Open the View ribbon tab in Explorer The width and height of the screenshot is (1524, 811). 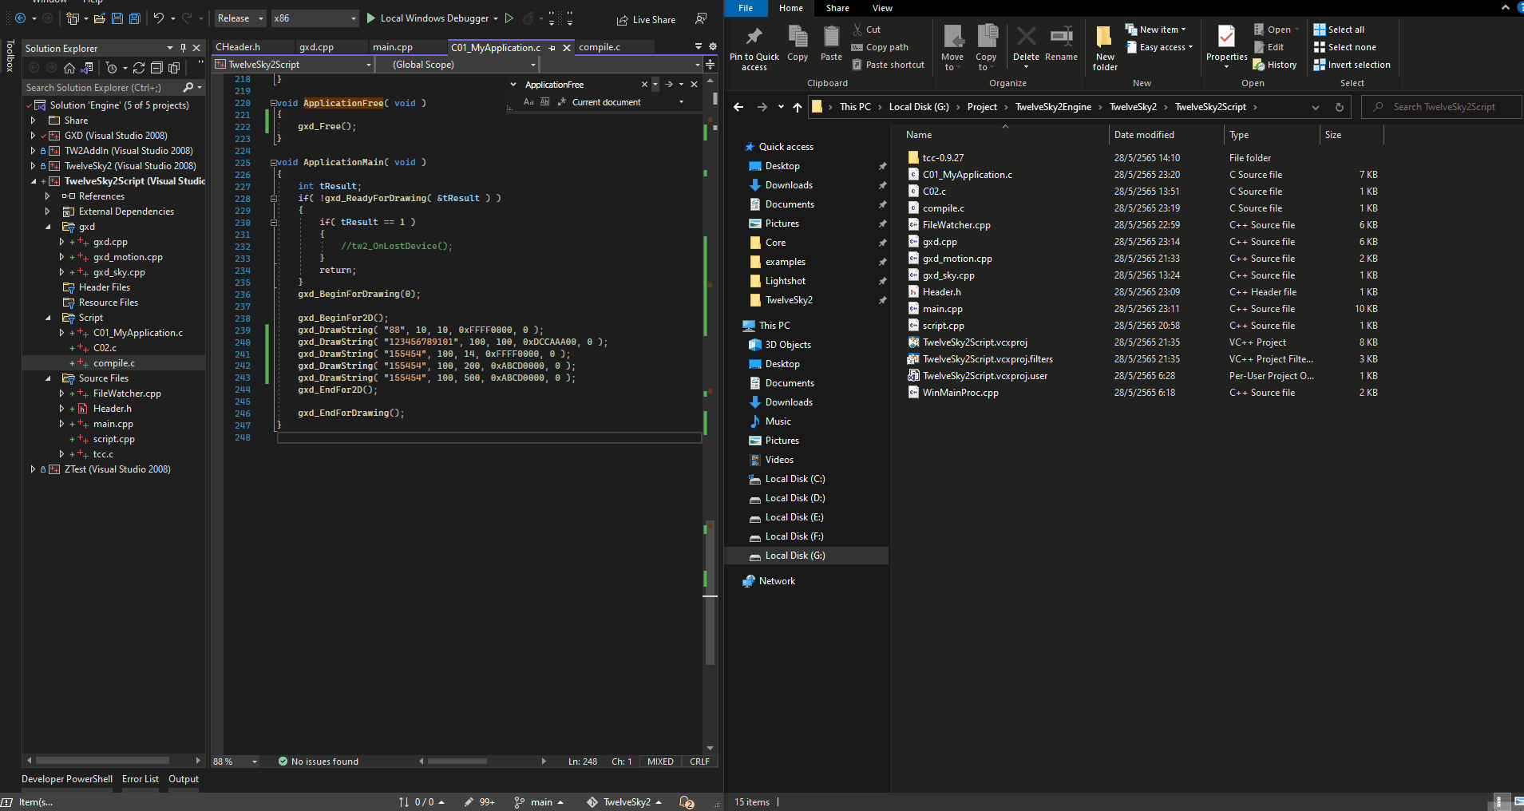pos(882,8)
